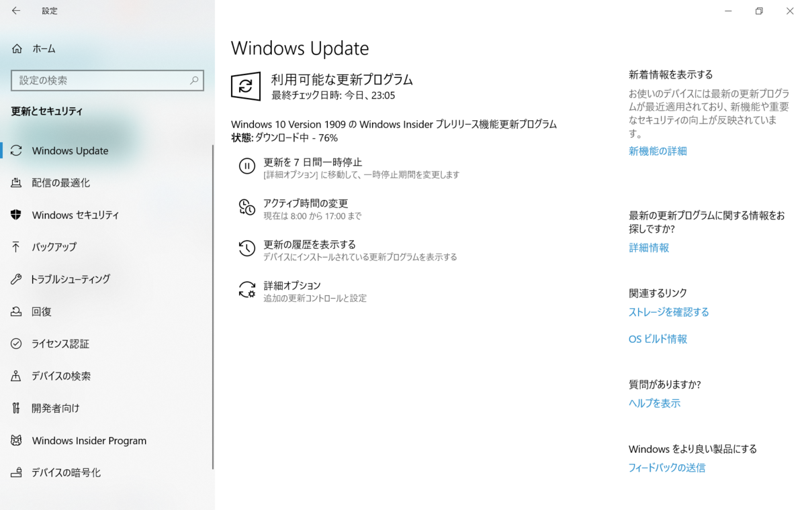Click the gear-sync icon for 詳細オプション
806x510 pixels.
pos(247,289)
